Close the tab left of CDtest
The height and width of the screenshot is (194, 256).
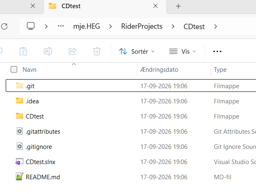point(33,6)
